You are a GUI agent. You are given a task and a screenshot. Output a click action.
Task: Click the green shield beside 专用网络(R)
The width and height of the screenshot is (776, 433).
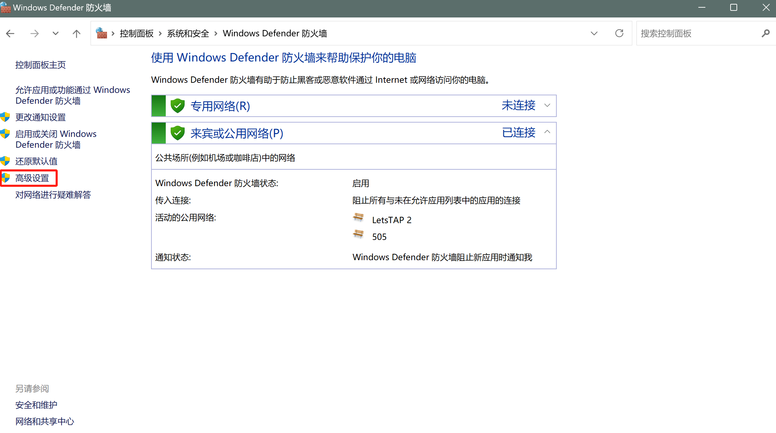pyautogui.click(x=177, y=106)
